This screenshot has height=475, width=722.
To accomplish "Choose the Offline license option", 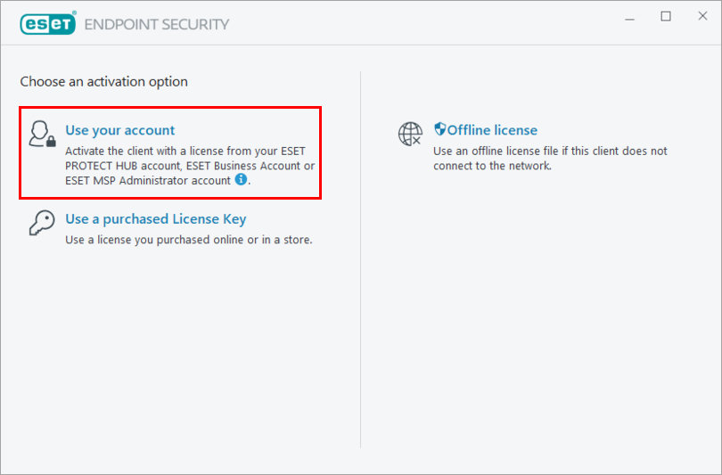I will point(492,130).
